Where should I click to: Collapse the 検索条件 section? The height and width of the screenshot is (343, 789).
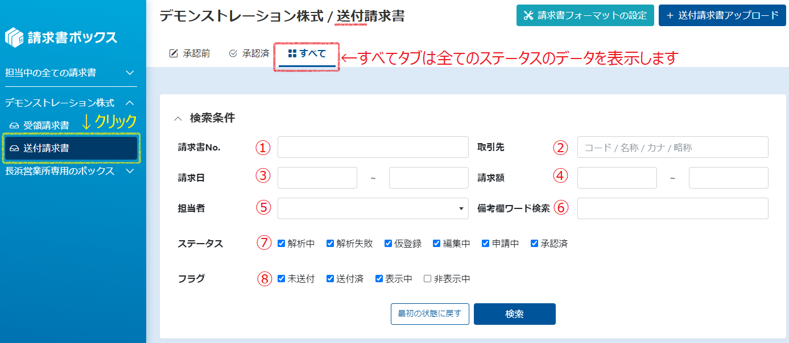[178, 119]
